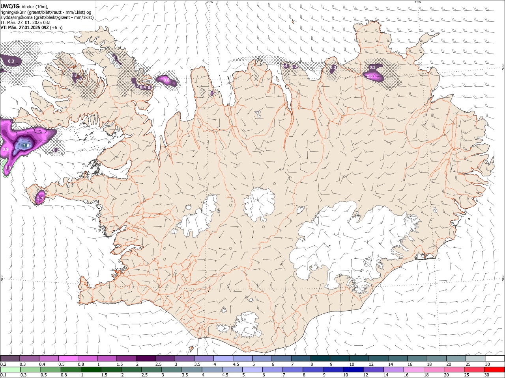
Task: Pick the deep navy 10 swatch in lower legend row
Action: coord(353,369)
